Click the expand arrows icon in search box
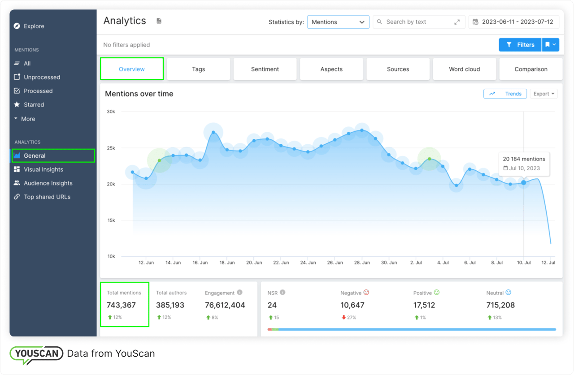This screenshot has height=375, width=574. pos(457,22)
